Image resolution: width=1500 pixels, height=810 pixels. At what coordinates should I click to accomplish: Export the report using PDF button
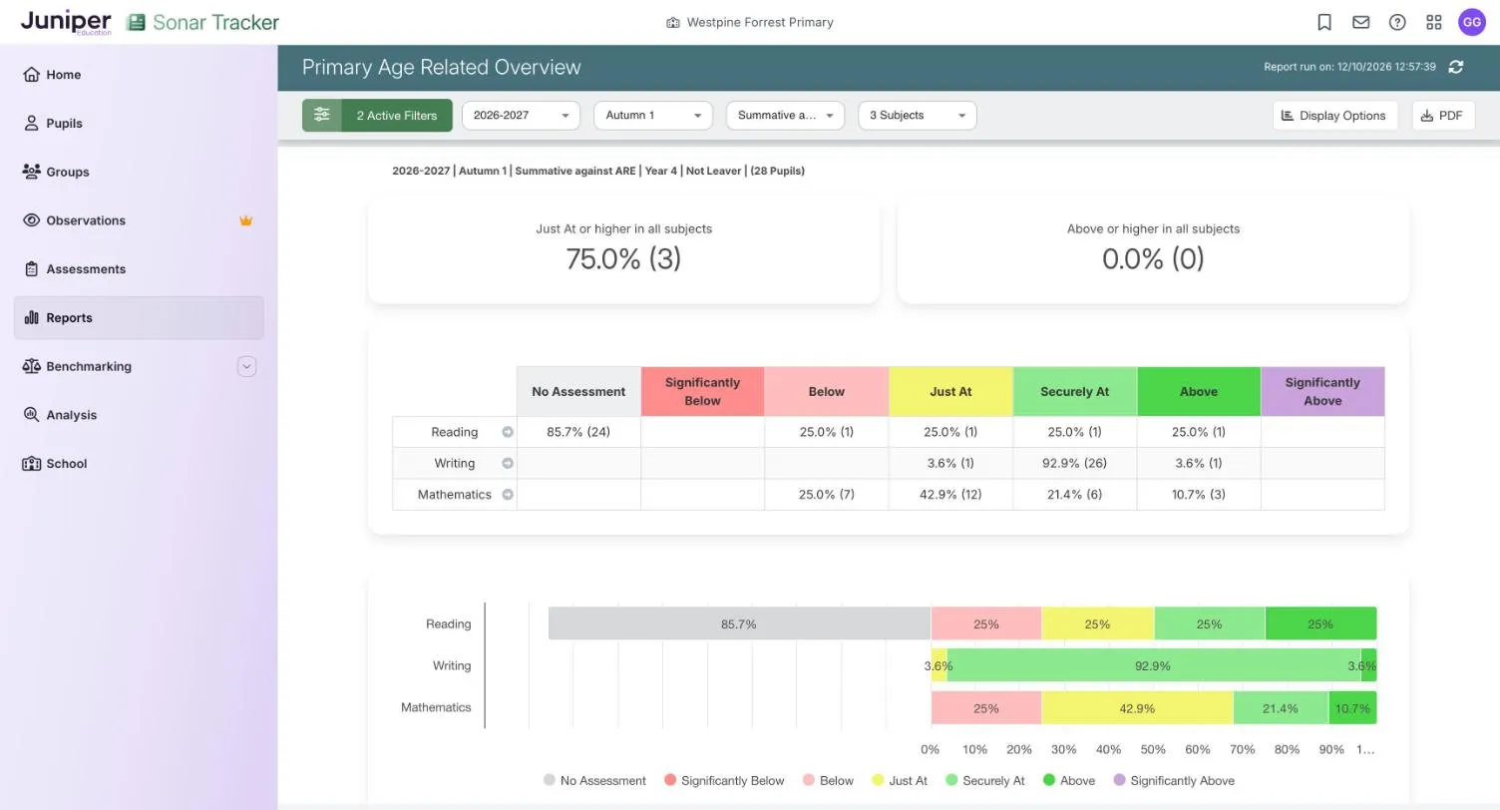click(1442, 115)
